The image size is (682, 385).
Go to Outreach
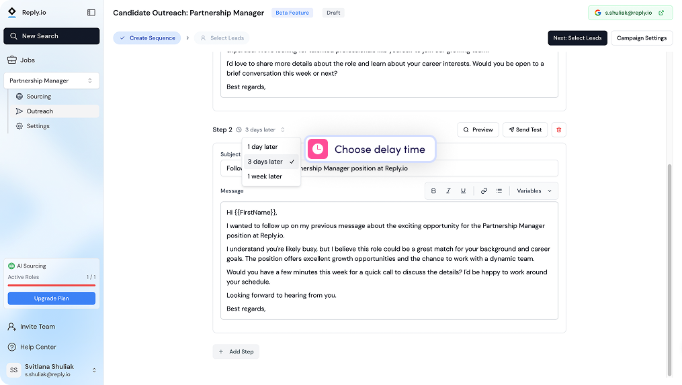[x=54, y=111]
